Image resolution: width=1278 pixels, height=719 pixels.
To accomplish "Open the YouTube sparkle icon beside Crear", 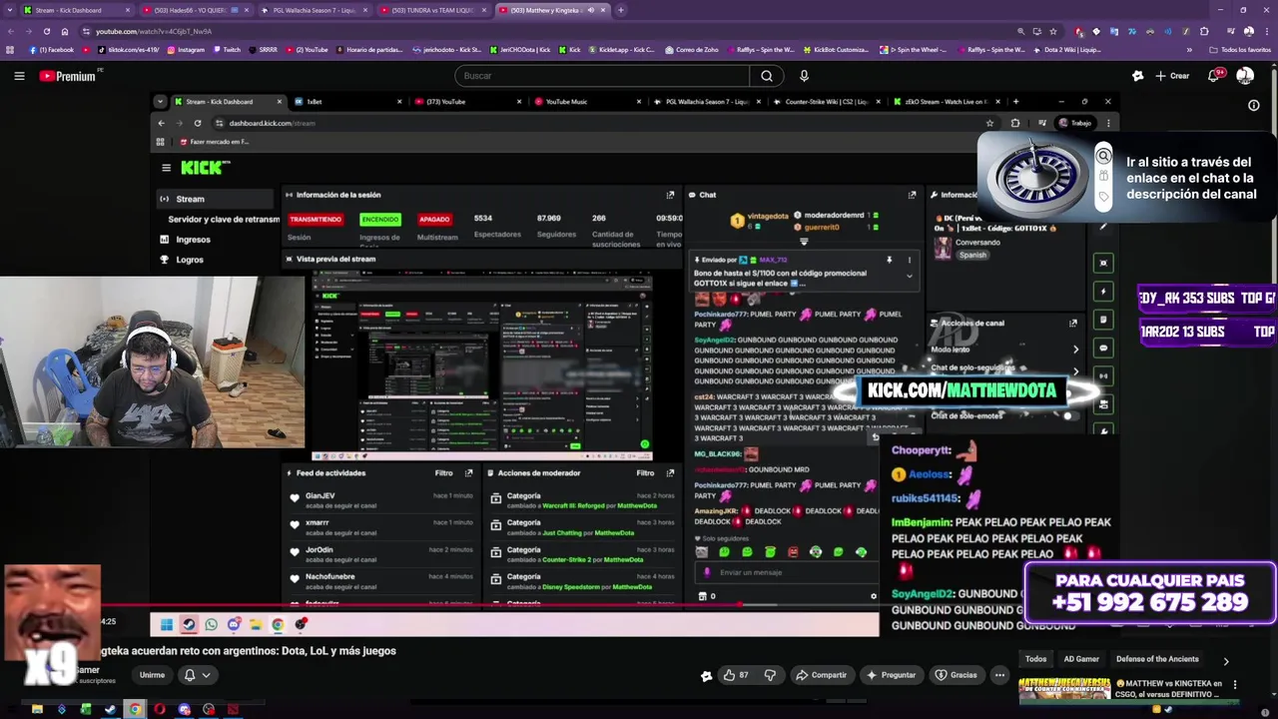I will pyautogui.click(x=1137, y=76).
